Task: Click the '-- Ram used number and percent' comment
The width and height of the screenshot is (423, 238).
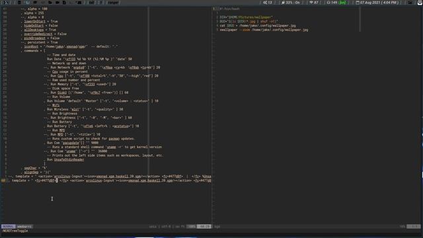Action: [x=73, y=80]
